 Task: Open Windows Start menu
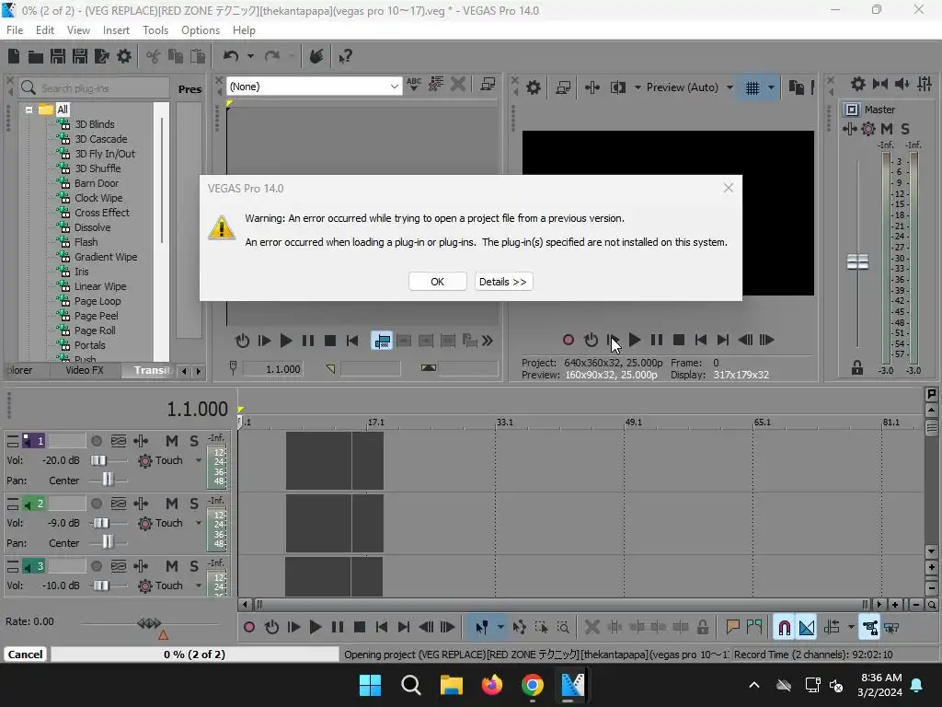(x=370, y=685)
